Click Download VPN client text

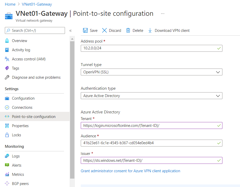tap(172, 31)
